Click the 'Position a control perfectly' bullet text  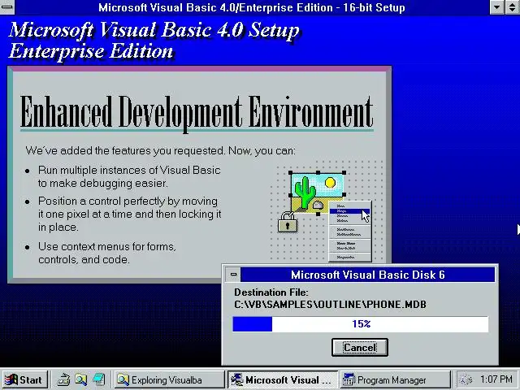pos(129,214)
